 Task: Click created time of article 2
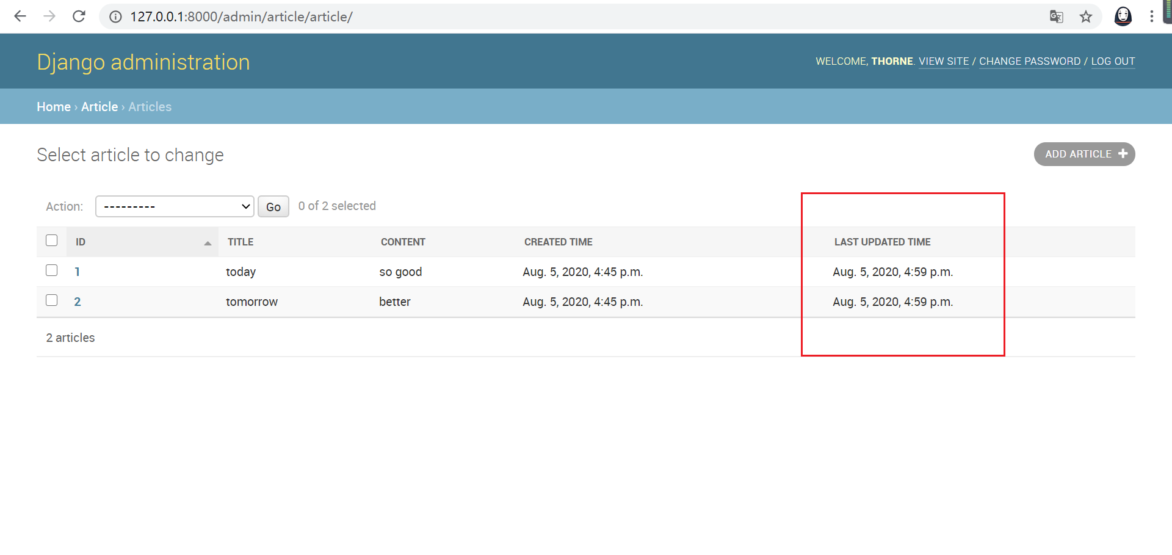point(583,302)
